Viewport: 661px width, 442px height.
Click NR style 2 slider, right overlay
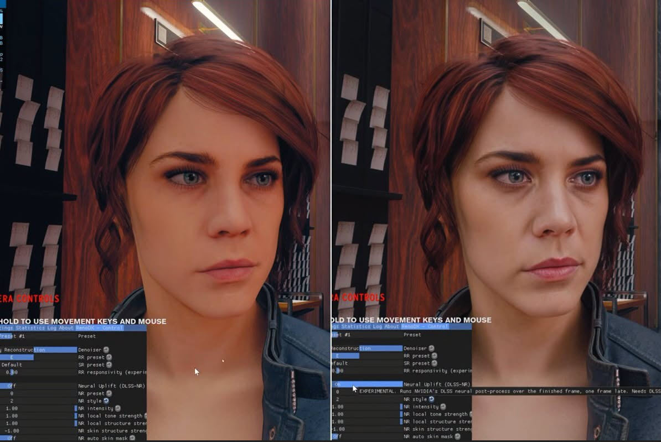pos(366,399)
